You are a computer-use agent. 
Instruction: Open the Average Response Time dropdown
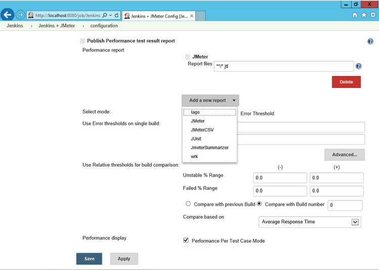point(310,222)
